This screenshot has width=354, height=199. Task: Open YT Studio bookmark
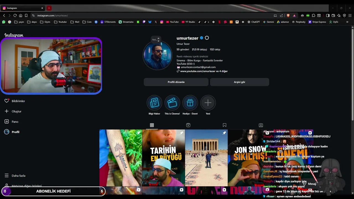(x=188, y=22)
